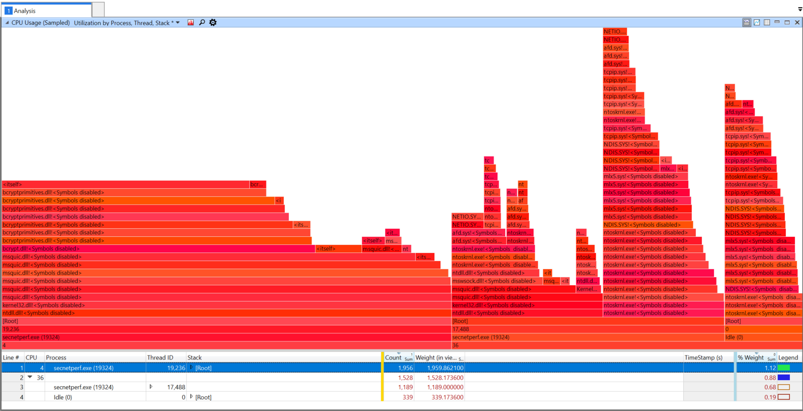The width and height of the screenshot is (803, 411).
Task: Click the 19,236 thread flame block
Action: click(226, 329)
